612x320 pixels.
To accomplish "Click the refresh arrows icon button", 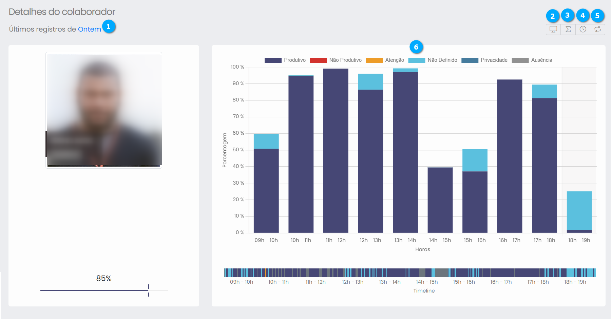I will click(598, 29).
